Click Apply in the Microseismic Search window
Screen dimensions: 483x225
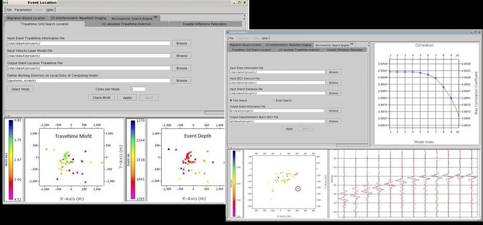point(289,128)
